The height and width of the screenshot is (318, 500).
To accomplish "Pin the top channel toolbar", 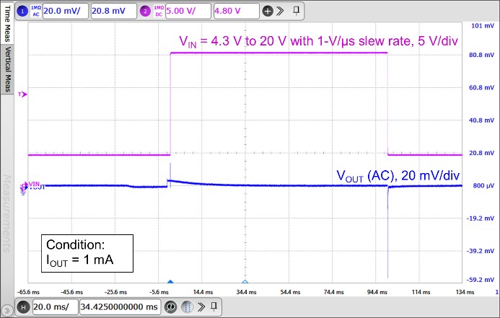I will tap(296, 11).
